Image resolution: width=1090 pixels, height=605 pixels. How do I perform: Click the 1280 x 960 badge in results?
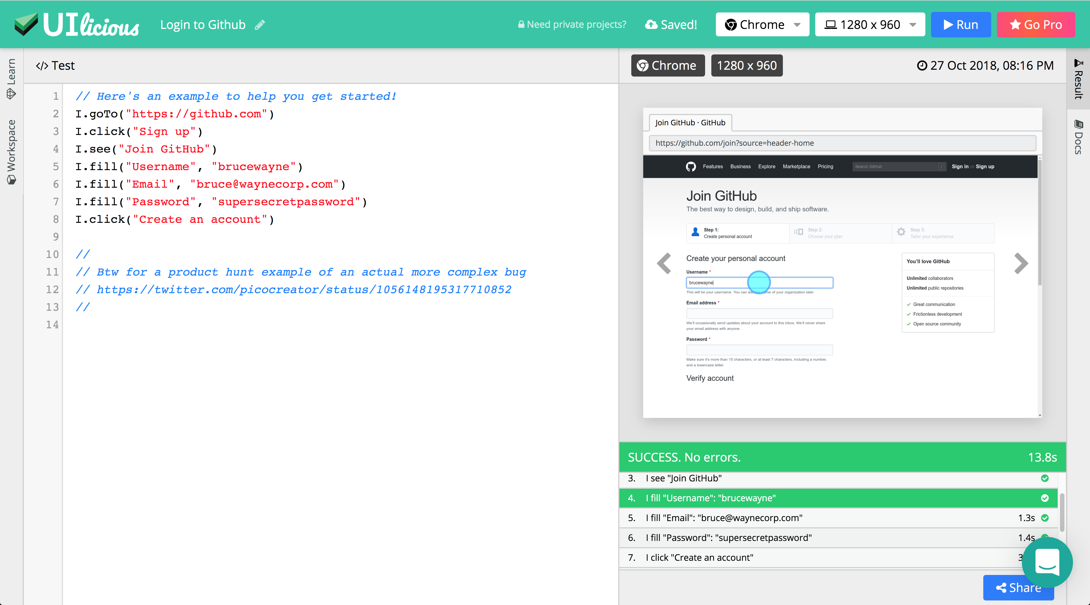(747, 65)
